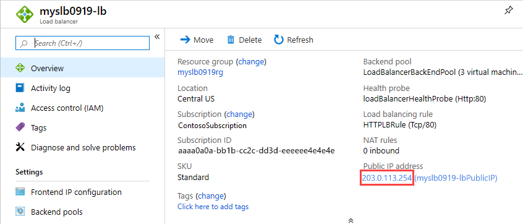Collapse the sidebar with the double chevron
The width and height of the screenshot is (523, 224).
[157, 37]
